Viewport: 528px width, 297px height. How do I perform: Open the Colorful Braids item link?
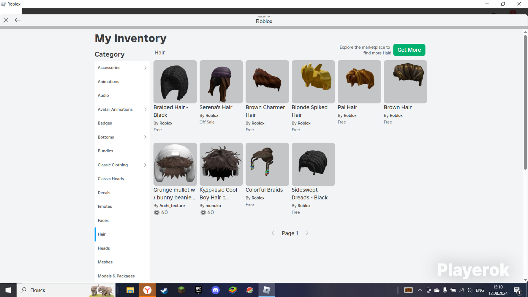(x=264, y=190)
